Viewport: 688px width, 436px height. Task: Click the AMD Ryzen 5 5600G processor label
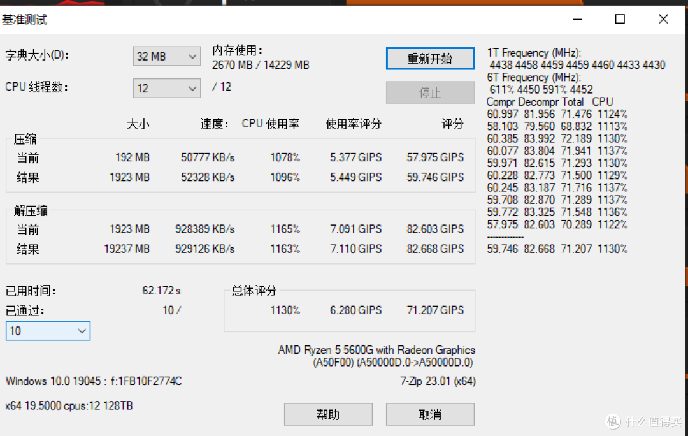pos(377,350)
